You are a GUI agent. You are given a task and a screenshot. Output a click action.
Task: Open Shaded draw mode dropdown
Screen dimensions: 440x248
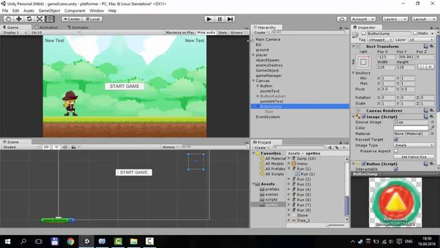[x=21, y=147]
